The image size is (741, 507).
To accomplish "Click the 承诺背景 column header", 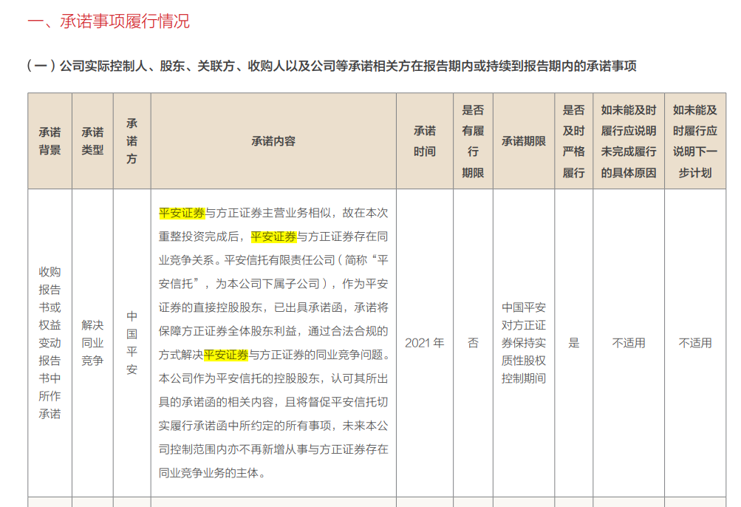I will (x=49, y=141).
